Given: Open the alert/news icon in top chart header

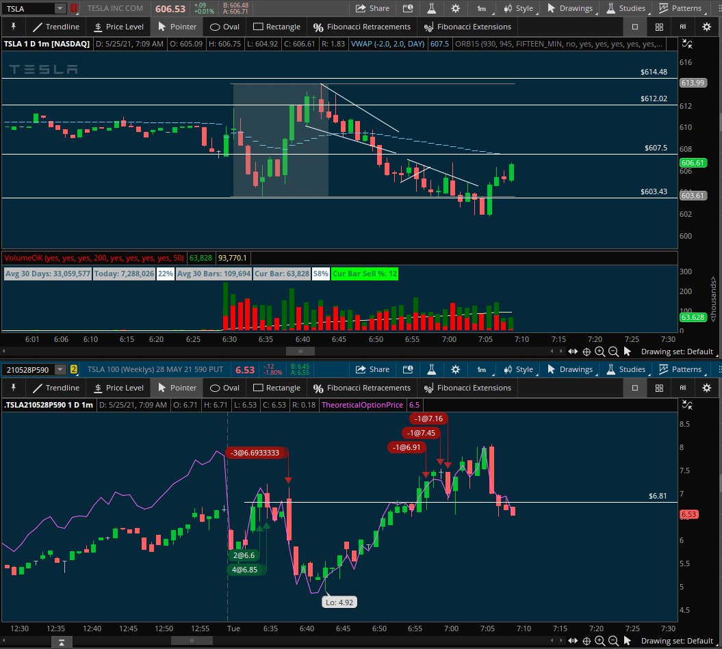Looking at the screenshot, I should click(408, 8).
